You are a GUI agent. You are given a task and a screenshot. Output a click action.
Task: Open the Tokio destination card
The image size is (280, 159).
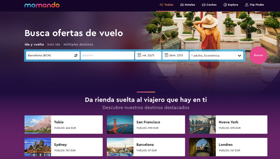(x=63, y=124)
